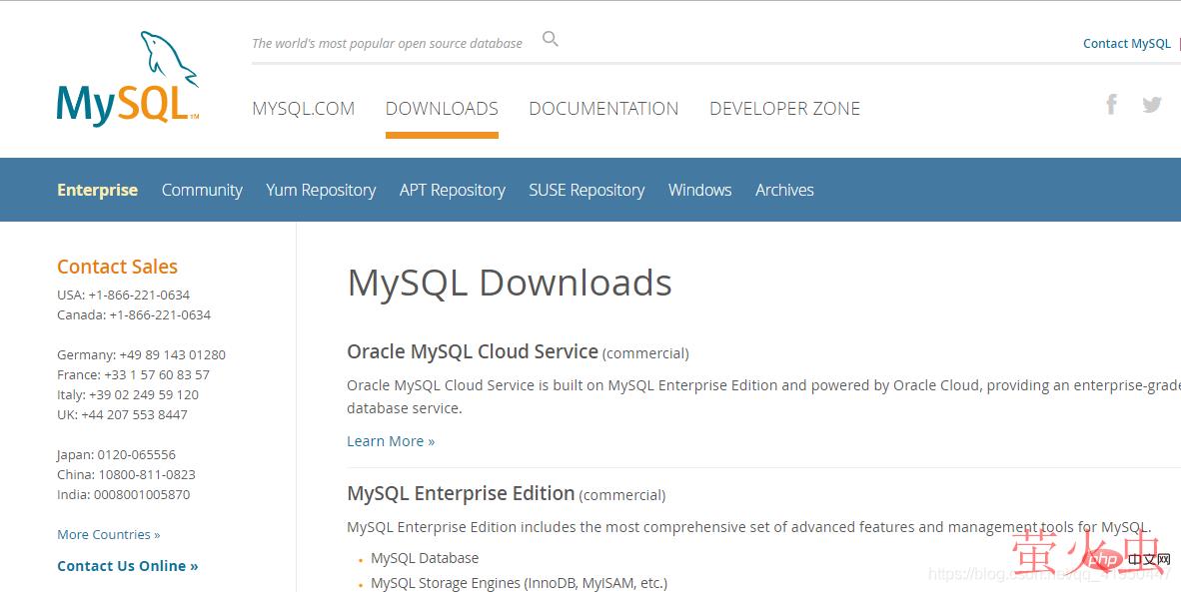Viewport: 1181px width, 592px height.
Task: Click the search magnifier icon
Action: click(x=550, y=39)
